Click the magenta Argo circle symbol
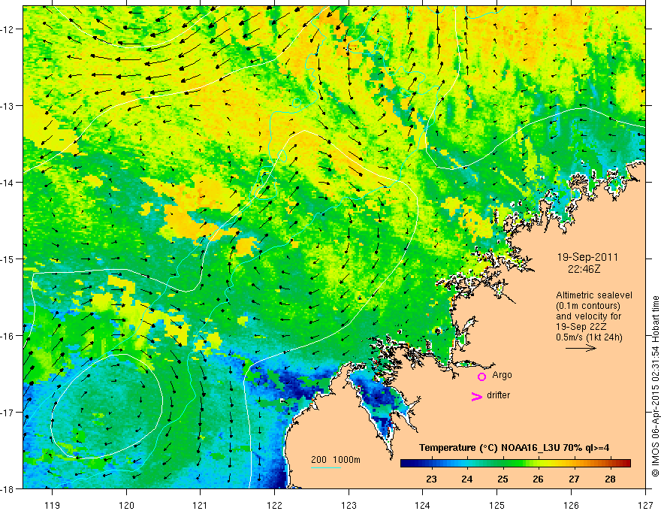 coord(481,377)
